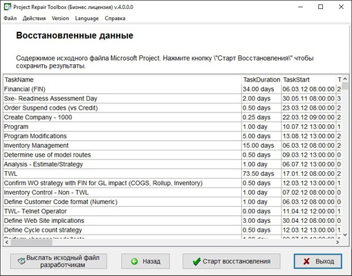Select 'Confirm WO strategy with FIN' row

(x=172, y=183)
